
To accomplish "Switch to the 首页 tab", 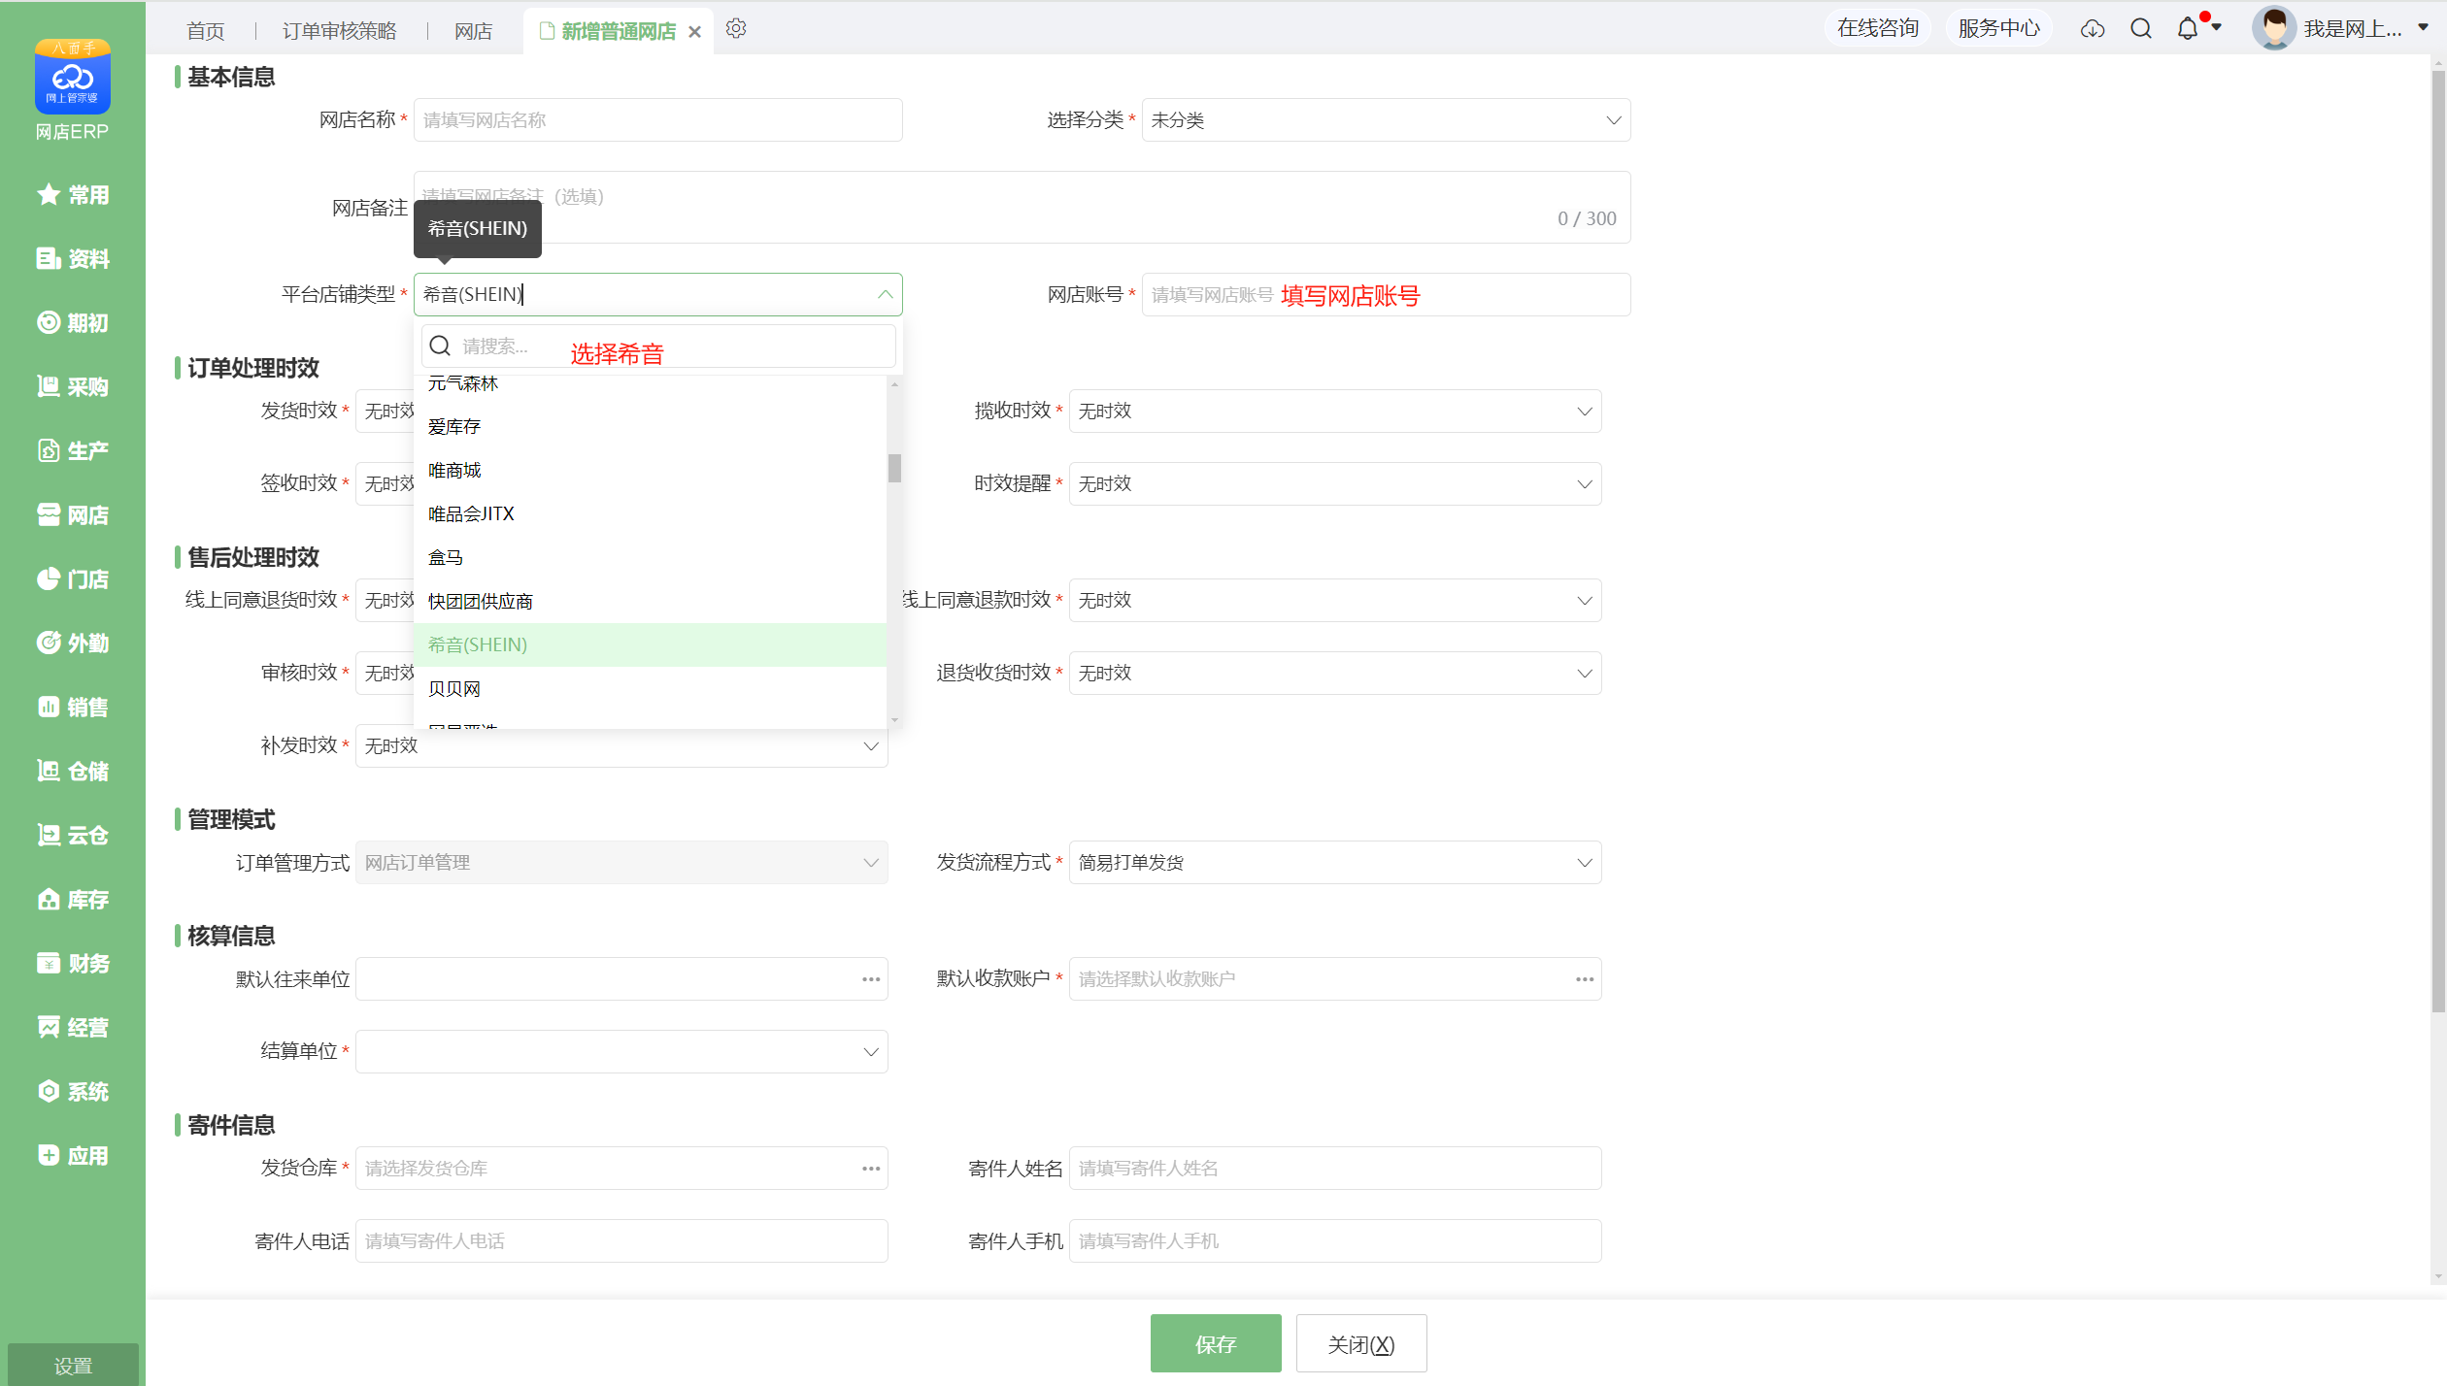I will point(206,31).
